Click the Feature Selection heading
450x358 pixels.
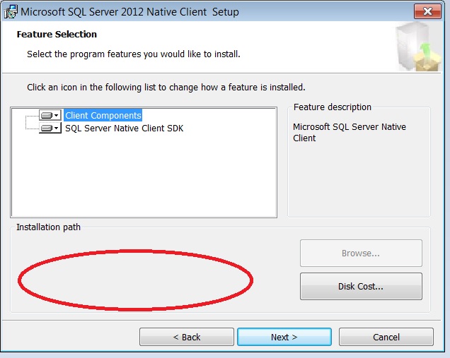(57, 34)
